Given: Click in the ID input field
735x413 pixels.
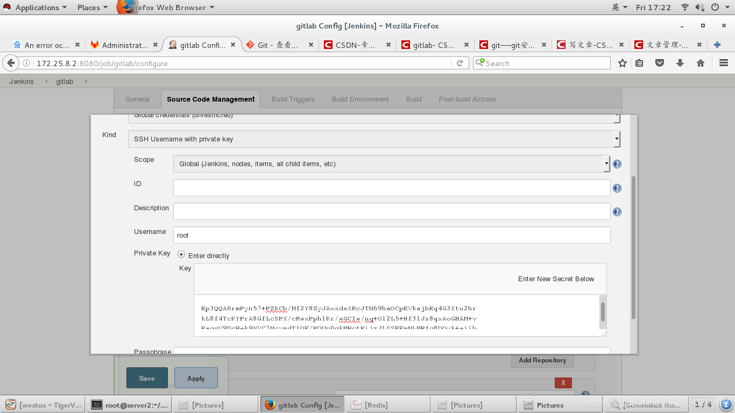Looking at the screenshot, I should pyautogui.click(x=391, y=188).
